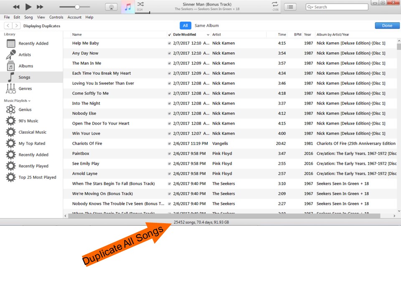
Task: Click Date Modified sort arrow
Action: pyautogui.click(x=208, y=35)
